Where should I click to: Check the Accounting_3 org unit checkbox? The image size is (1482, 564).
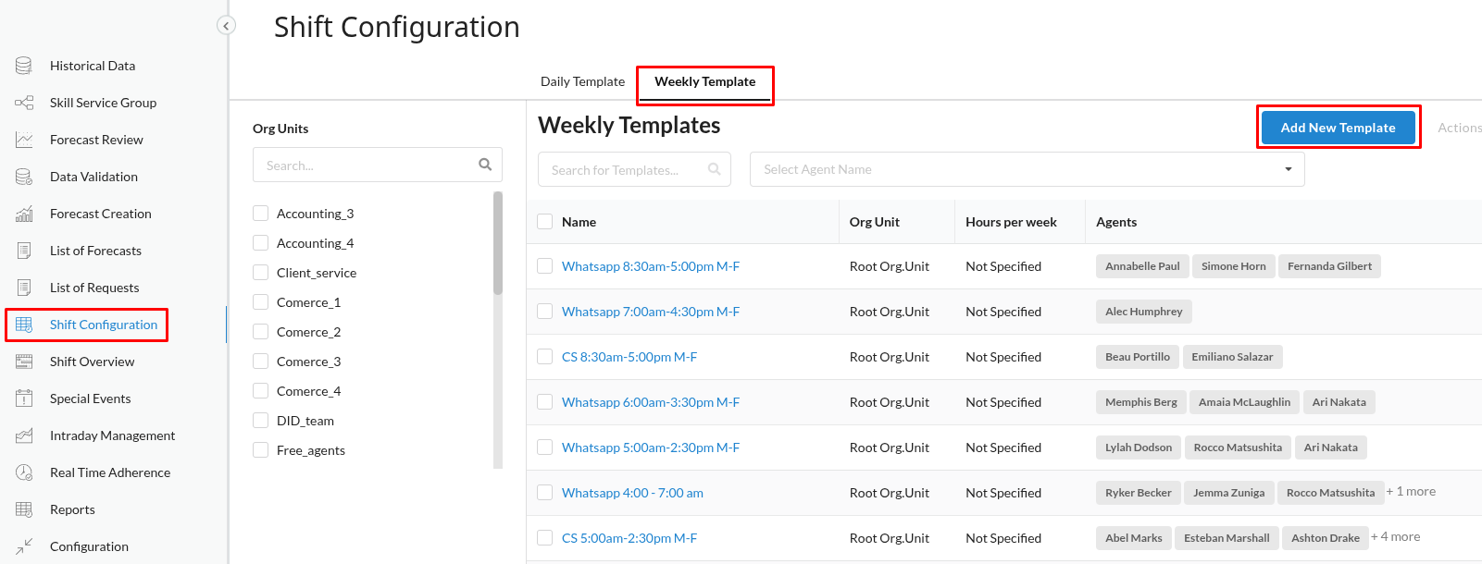(261, 214)
